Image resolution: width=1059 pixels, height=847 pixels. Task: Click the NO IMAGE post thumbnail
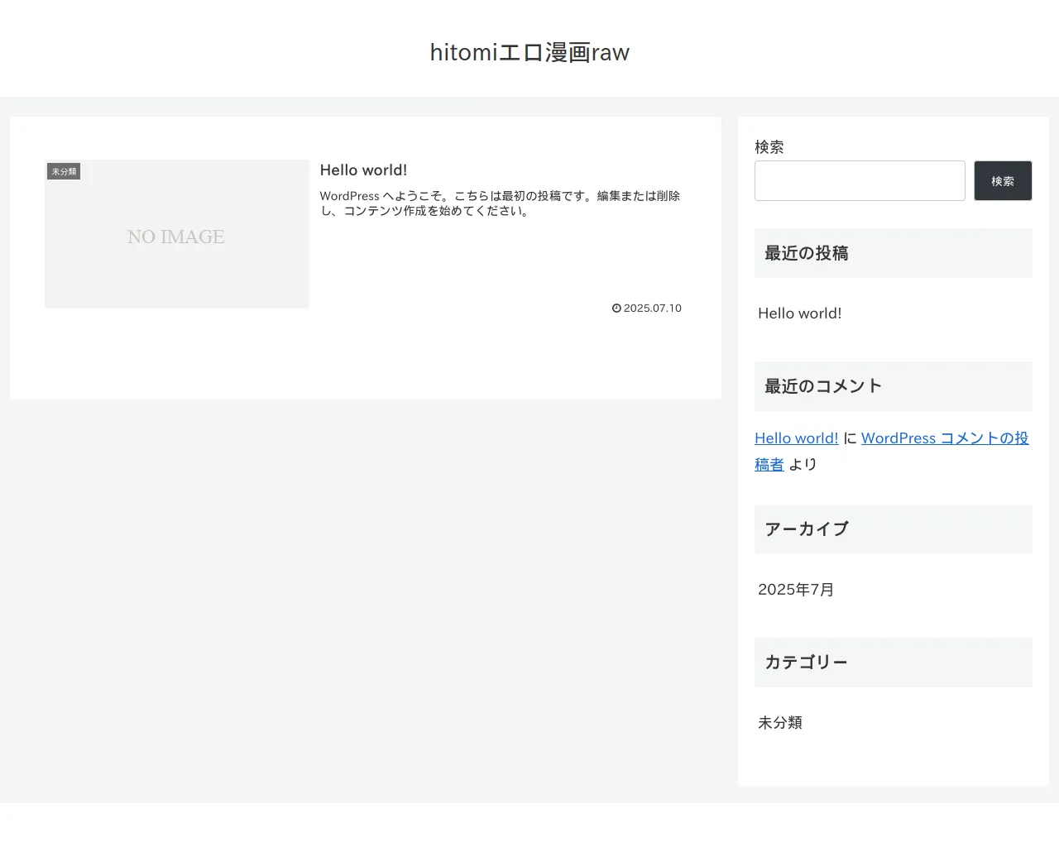[x=177, y=235]
